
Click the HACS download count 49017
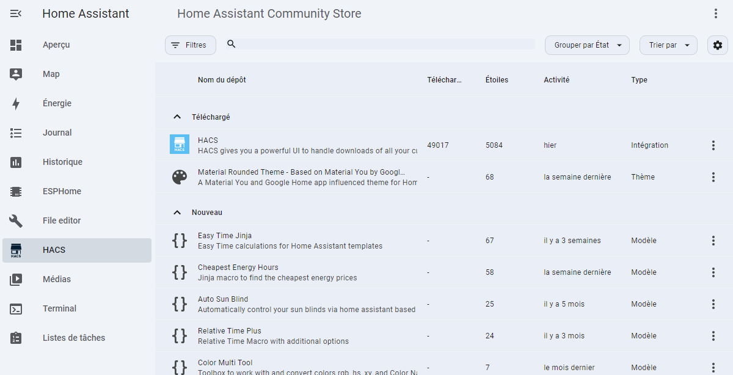(438, 145)
